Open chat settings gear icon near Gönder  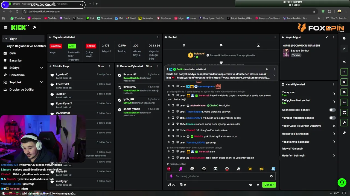click(x=258, y=185)
